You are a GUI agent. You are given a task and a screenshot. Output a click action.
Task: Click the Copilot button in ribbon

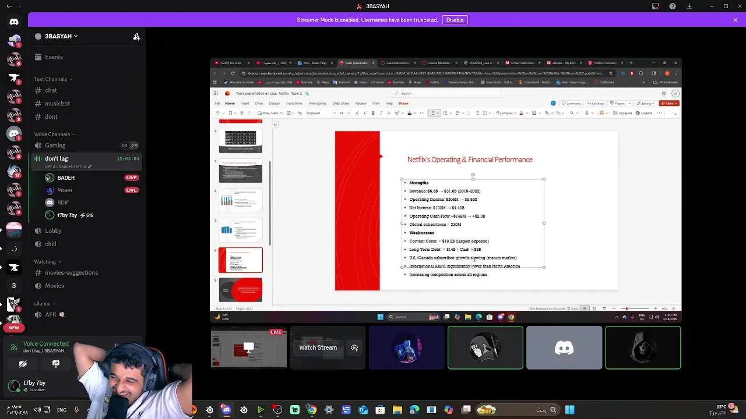tap(644, 113)
